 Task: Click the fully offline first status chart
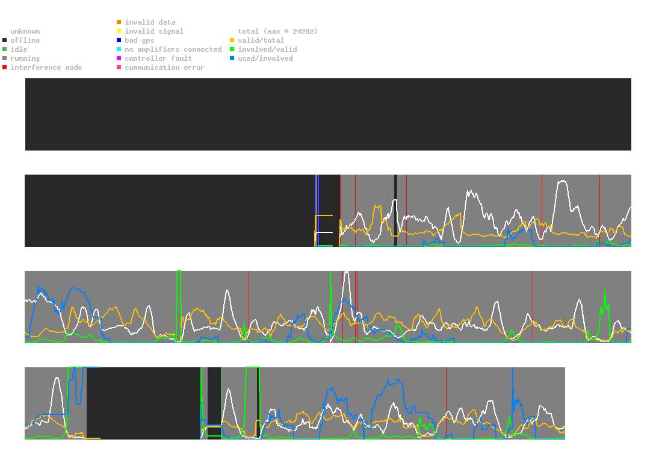[328, 114]
